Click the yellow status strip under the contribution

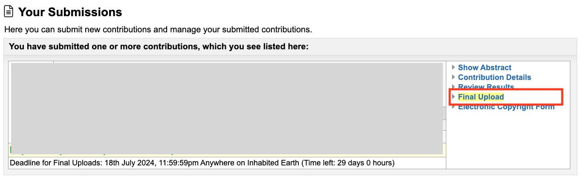click(227, 151)
